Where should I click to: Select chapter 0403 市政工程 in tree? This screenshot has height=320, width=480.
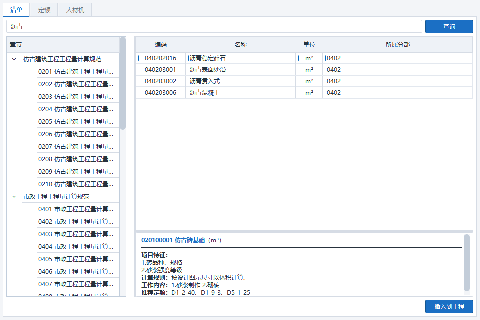(x=76, y=234)
